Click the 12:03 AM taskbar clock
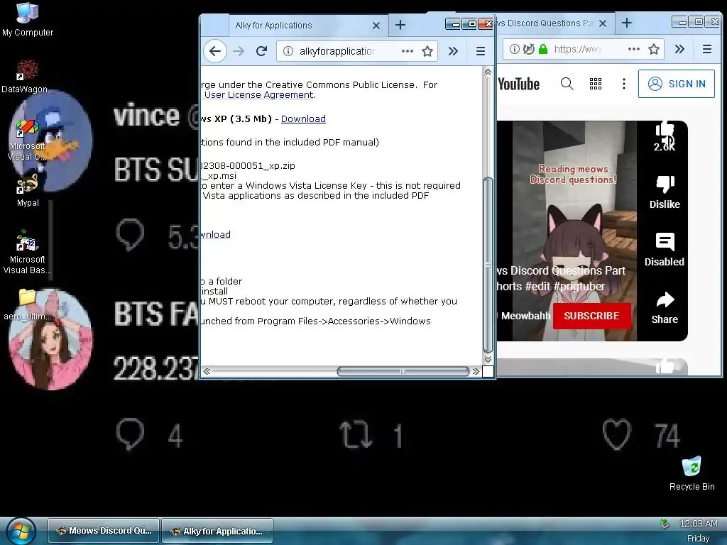 coord(699,524)
